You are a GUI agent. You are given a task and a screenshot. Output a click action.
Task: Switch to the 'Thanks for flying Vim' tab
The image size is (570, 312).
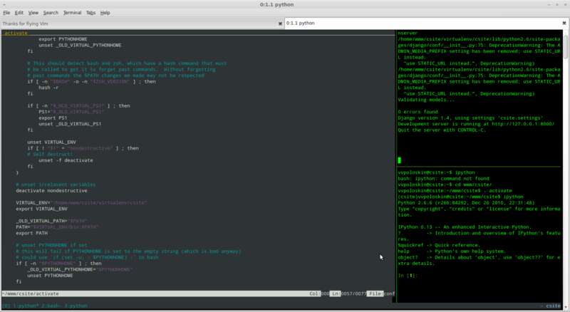pyautogui.click(x=142, y=24)
